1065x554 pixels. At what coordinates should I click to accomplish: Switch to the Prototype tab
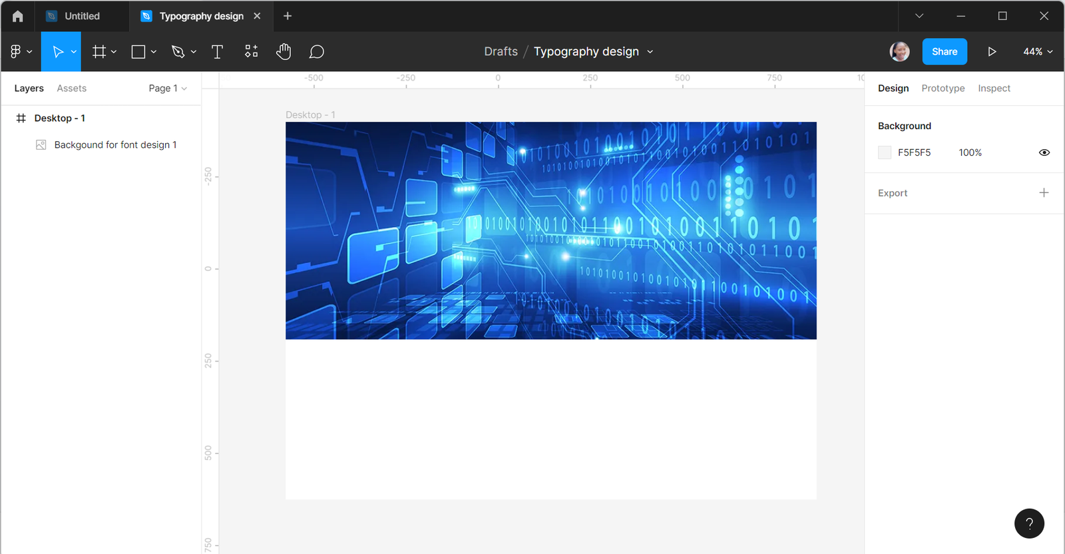click(x=943, y=89)
